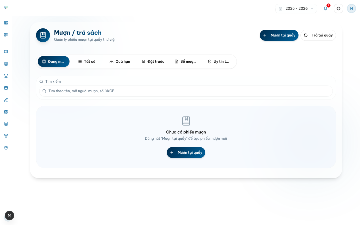Toggle the sidebar panel icon
This screenshot has width=360, height=225.
pyautogui.click(x=19, y=8)
